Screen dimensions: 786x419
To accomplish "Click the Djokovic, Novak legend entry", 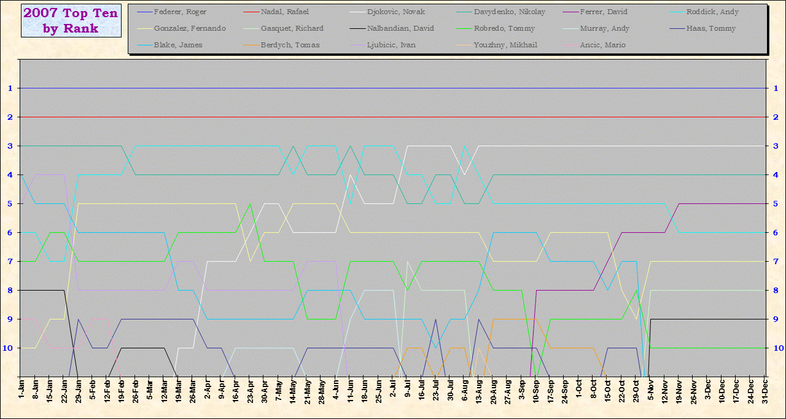I will tap(395, 12).
